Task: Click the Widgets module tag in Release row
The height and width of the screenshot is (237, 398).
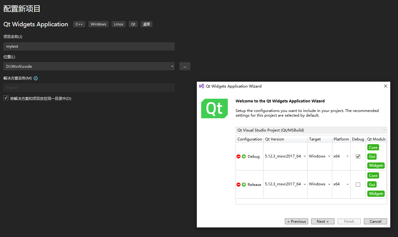Action: (x=376, y=193)
